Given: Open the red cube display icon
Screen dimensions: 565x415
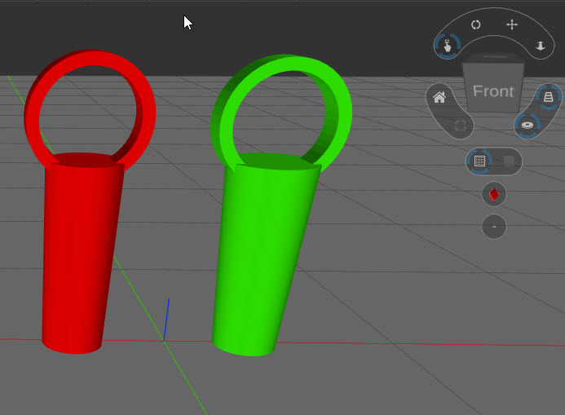Looking at the screenshot, I should [494, 194].
